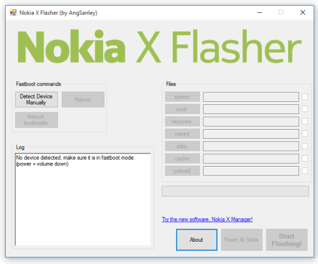Click the system file path field
The height and width of the screenshot is (264, 318).
click(x=251, y=97)
